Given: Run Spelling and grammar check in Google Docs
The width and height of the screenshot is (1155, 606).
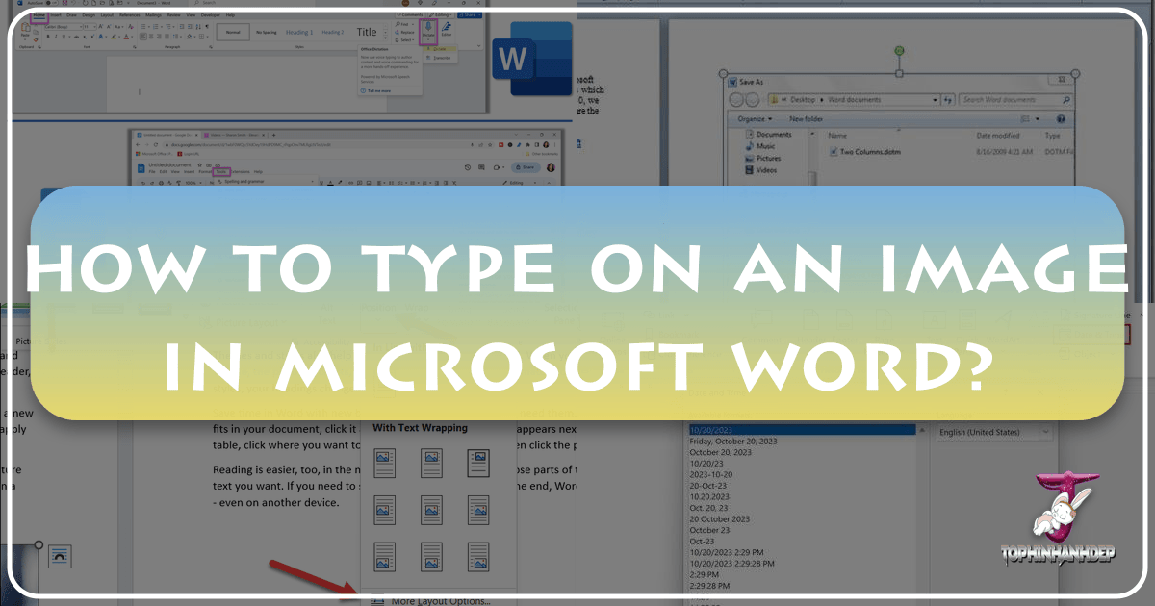Looking at the screenshot, I should tap(244, 181).
